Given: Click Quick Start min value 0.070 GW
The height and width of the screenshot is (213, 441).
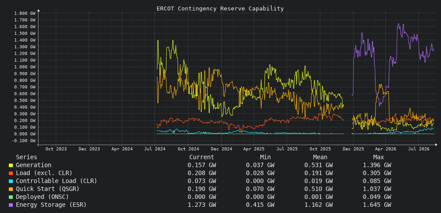Looking at the screenshot, I should [260, 189].
